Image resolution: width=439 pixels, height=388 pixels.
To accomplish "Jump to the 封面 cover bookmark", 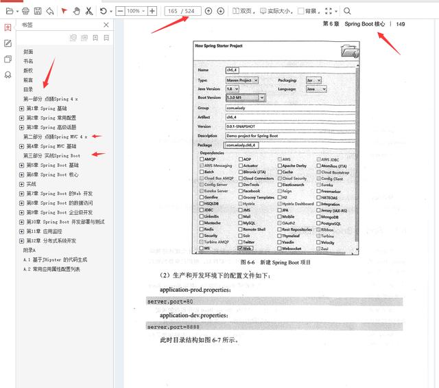I will coord(28,52).
